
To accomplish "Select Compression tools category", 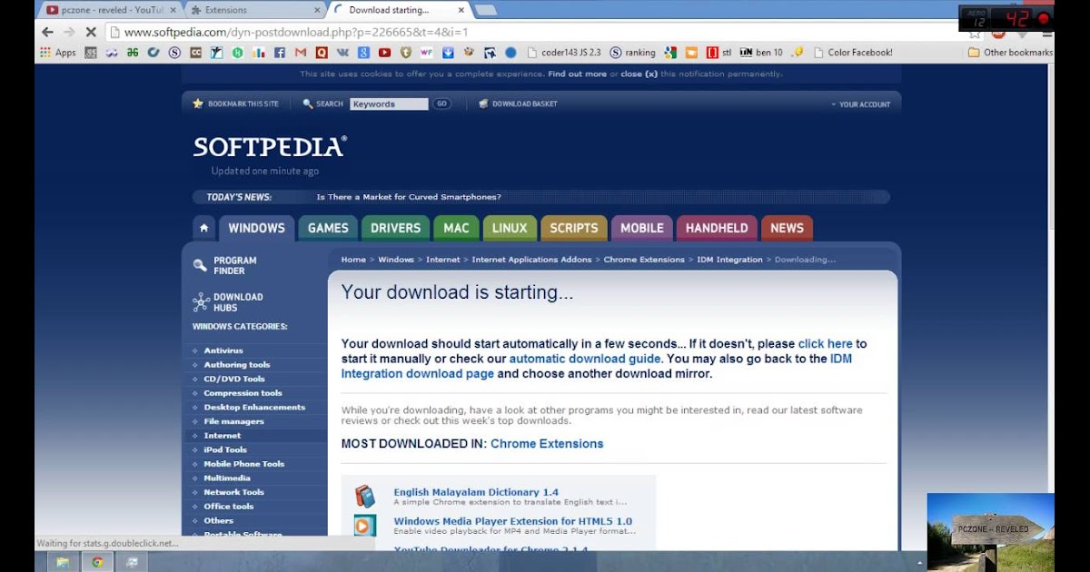I will (243, 393).
